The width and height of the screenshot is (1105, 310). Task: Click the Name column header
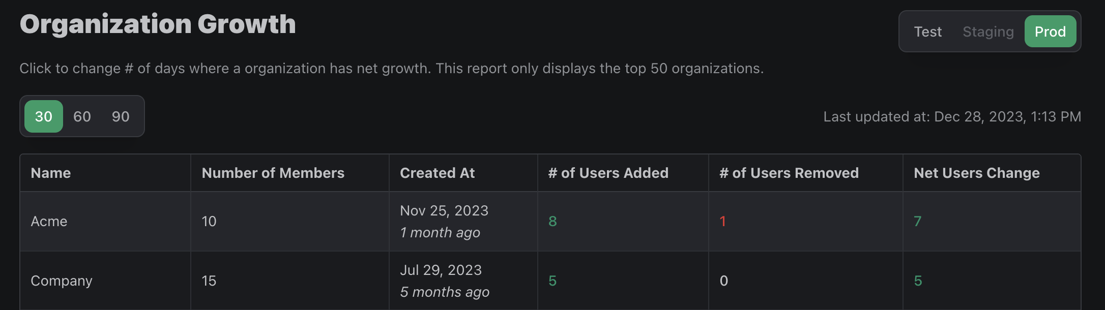click(x=51, y=173)
